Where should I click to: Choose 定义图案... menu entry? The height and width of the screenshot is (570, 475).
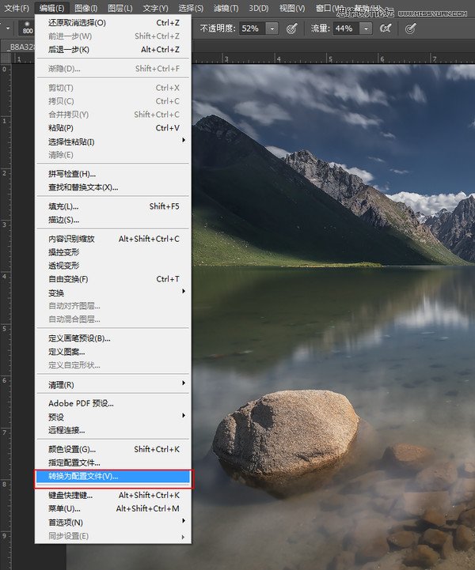click(113, 352)
